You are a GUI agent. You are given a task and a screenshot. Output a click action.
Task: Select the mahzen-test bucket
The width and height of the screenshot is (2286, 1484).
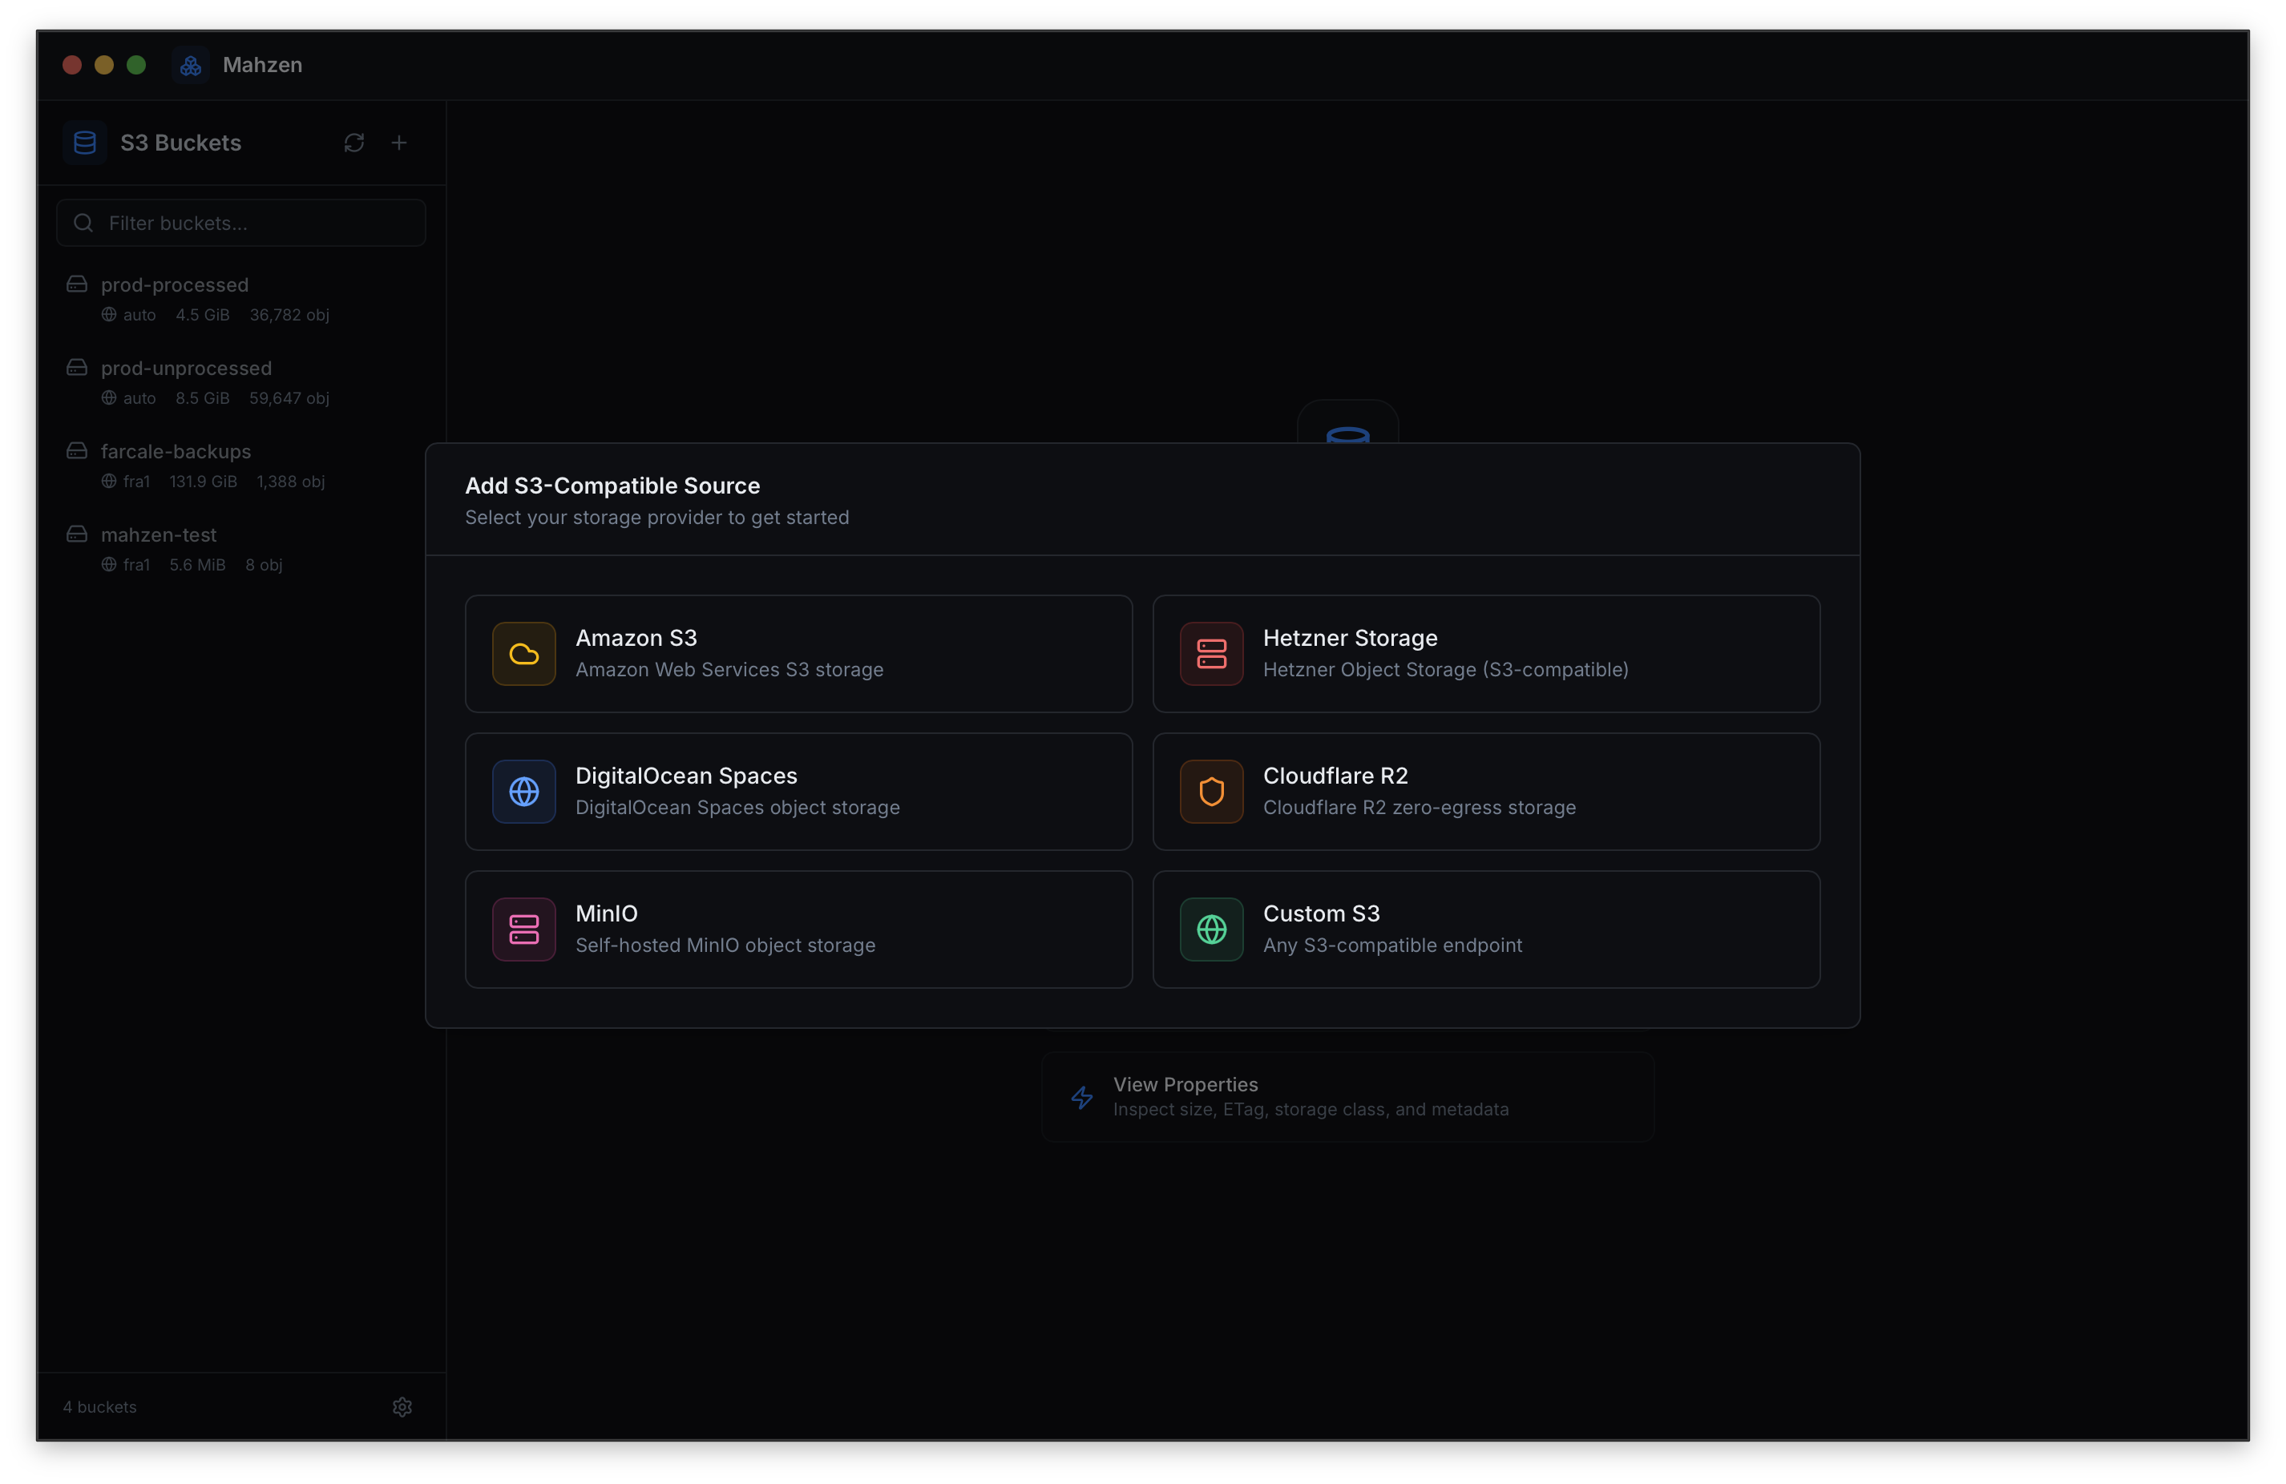pos(159,535)
